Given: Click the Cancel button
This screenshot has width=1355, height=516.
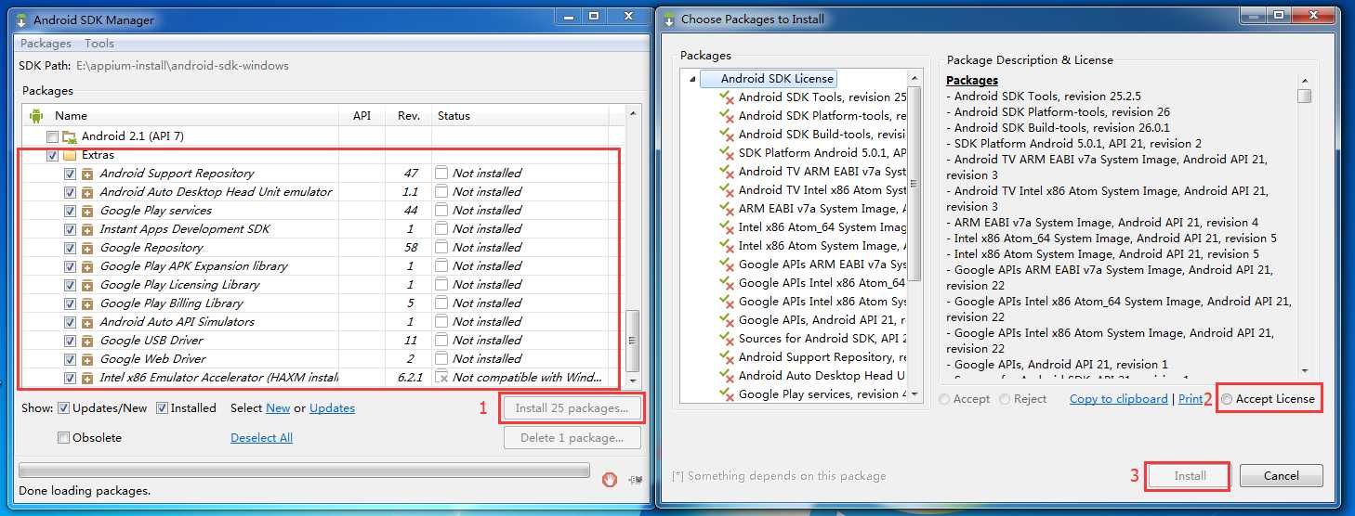Looking at the screenshot, I should (1282, 476).
